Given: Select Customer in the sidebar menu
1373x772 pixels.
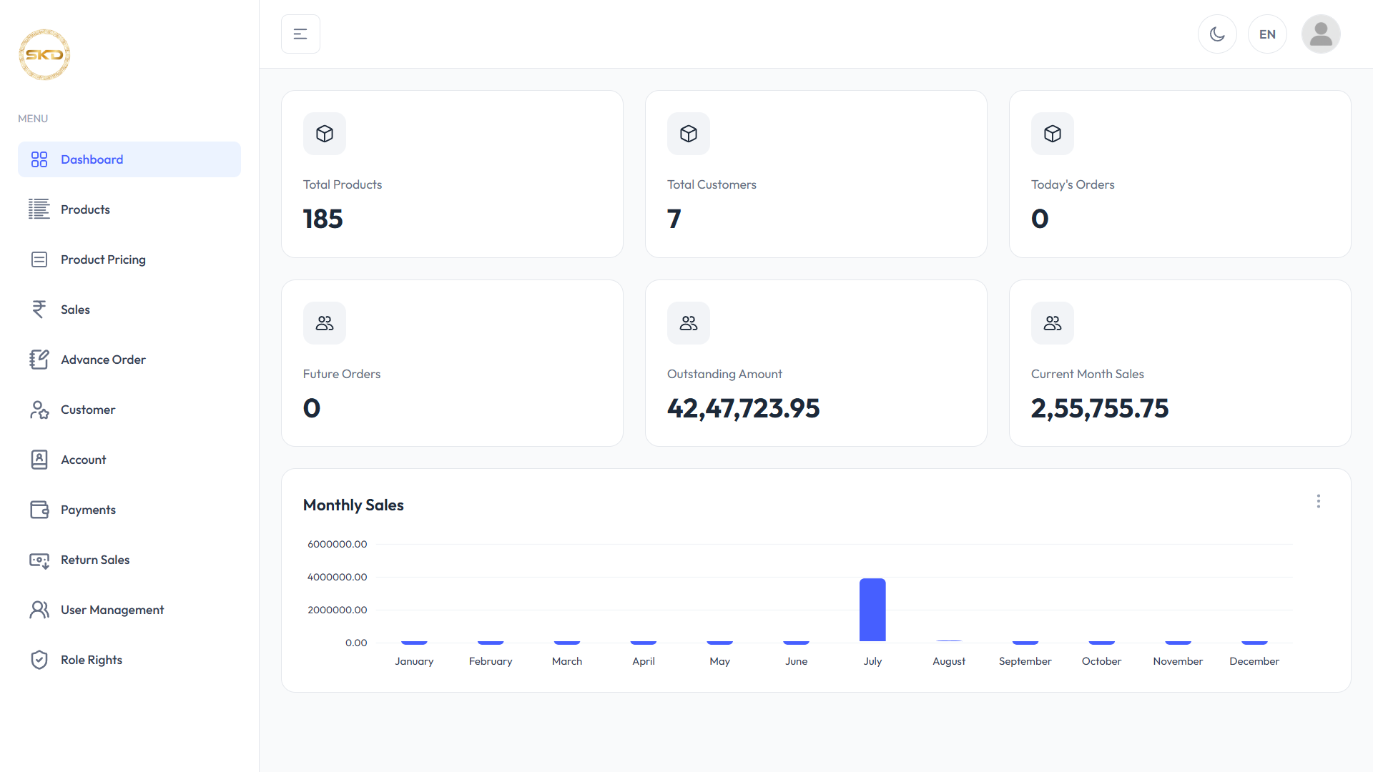Looking at the screenshot, I should pyautogui.click(x=129, y=410).
